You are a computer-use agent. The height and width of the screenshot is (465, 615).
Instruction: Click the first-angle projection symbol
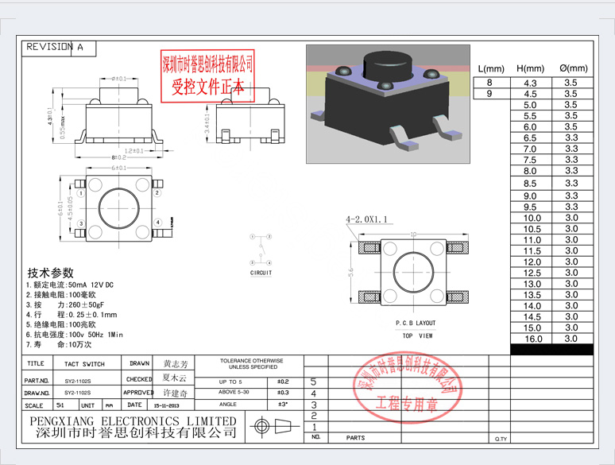[x=275, y=427]
